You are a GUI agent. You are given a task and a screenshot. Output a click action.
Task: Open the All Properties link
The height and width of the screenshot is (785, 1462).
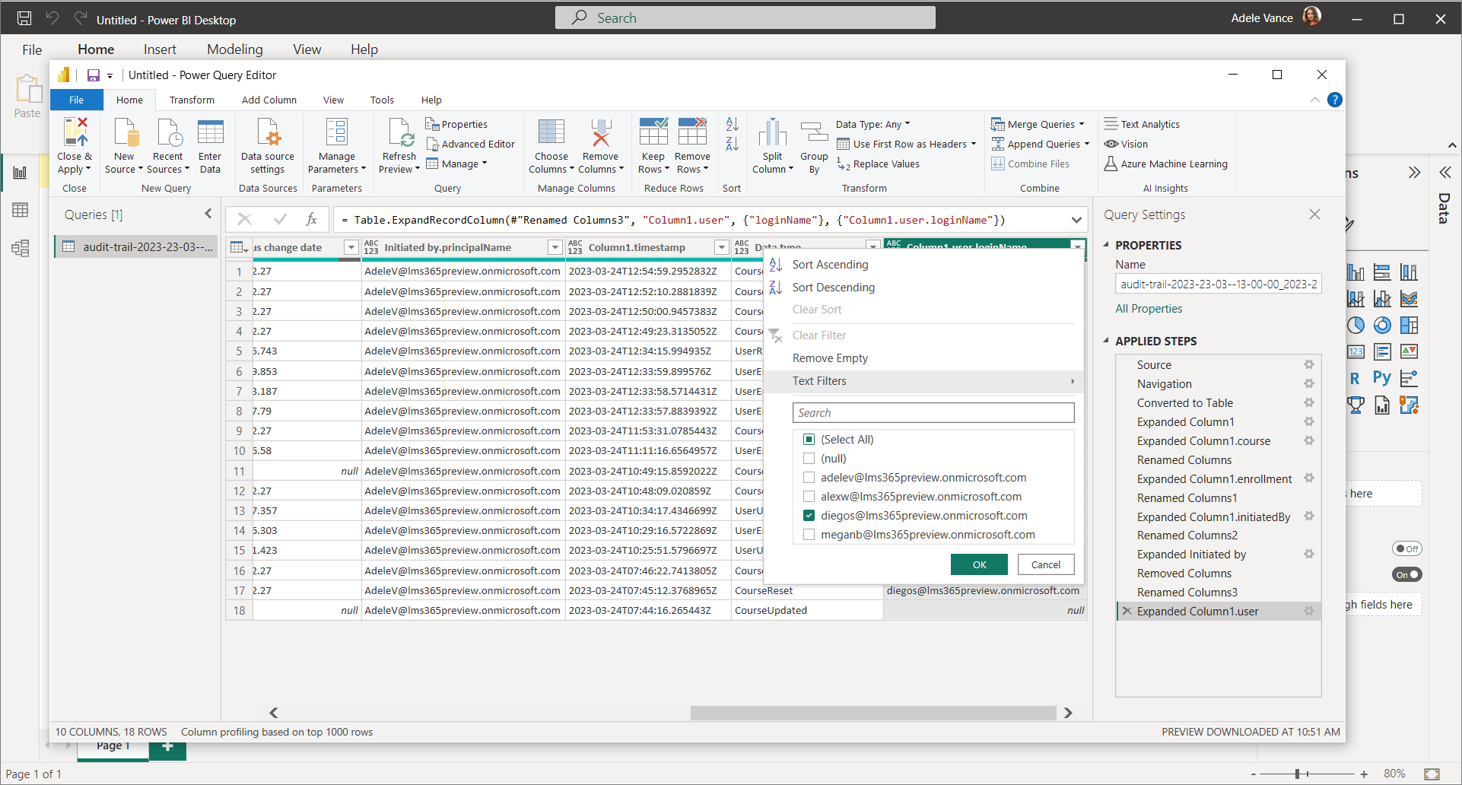tap(1149, 309)
